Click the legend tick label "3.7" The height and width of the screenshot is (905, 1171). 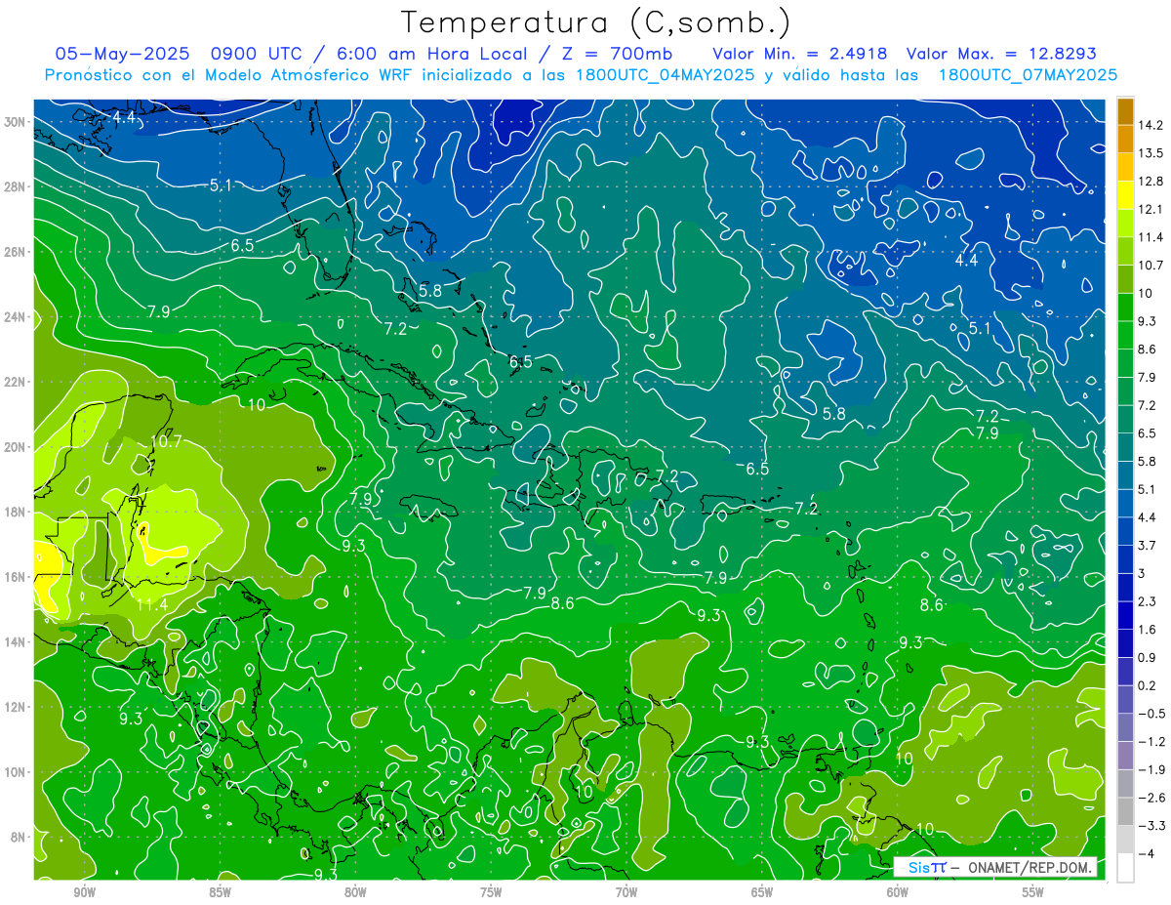(x=1148, y=545)
